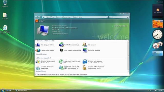Click Welcome Center breadcrumb
The image size is (164, 92).
coord(77,17)
